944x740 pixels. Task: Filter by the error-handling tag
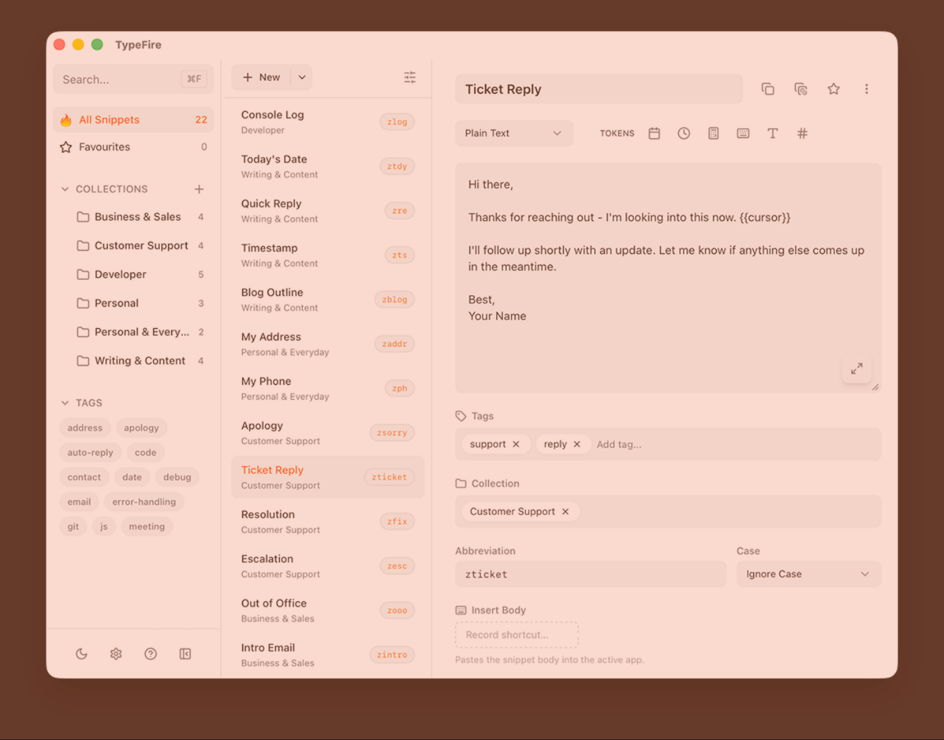(144, 502)
